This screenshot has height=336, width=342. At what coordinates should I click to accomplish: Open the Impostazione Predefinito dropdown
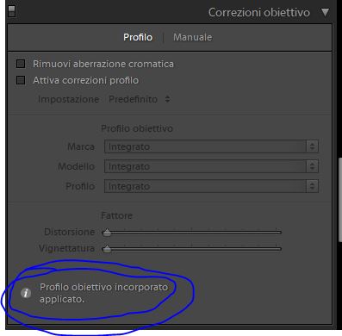[140, 99]
